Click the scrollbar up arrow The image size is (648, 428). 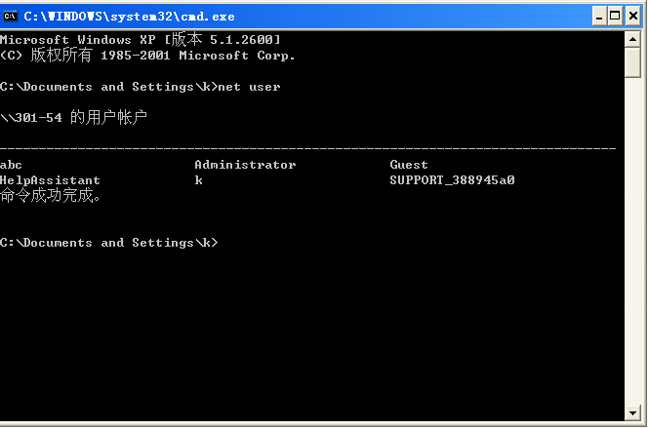coord(632,38)
